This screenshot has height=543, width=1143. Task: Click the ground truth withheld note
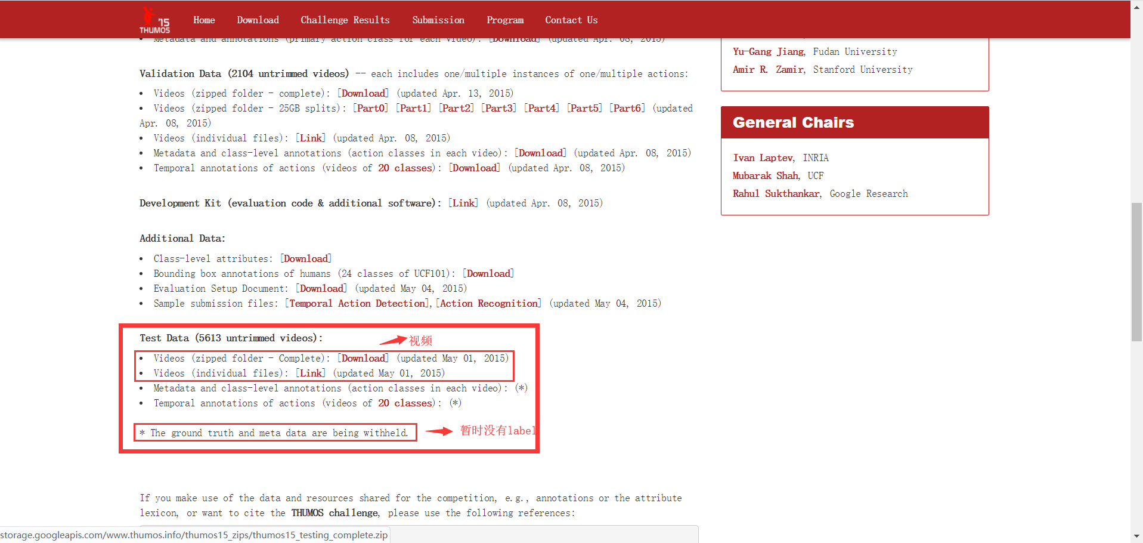pyautogui.click(x=274, y=433)
